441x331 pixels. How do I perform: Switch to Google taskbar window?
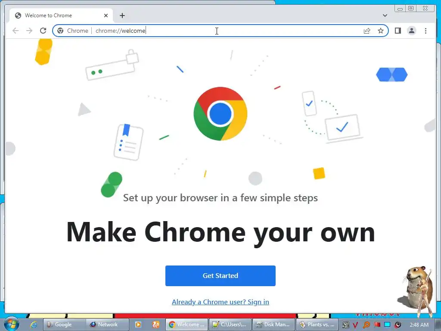(64, 325)
